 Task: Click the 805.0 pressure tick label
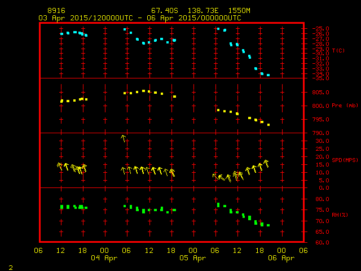pos(321,93)
